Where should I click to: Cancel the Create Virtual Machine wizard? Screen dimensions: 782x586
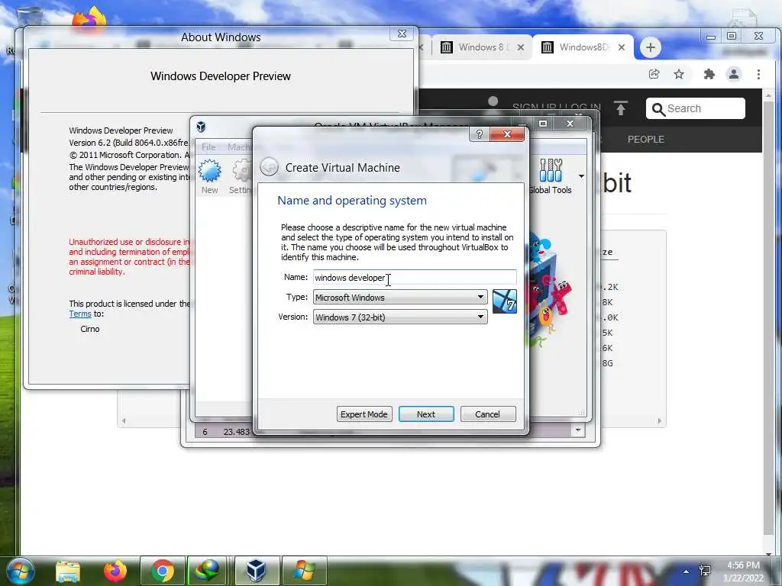488,414
